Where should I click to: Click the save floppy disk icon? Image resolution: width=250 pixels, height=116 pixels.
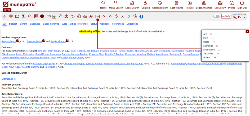point(24,16)
